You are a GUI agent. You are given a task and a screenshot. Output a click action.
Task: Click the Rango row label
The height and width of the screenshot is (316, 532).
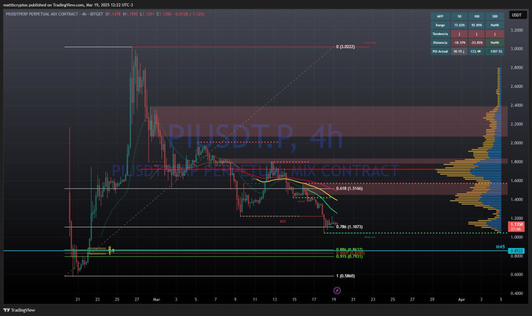tap(441, 24)
